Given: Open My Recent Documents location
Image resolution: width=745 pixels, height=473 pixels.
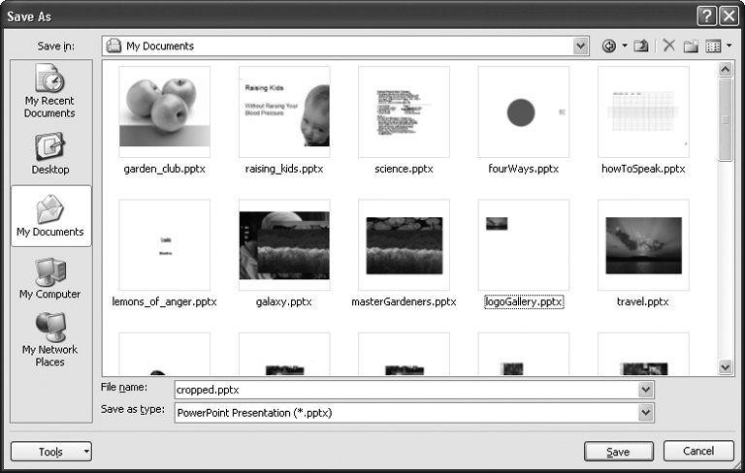Looking at the screenshot, I should click(x=50, y=91).
